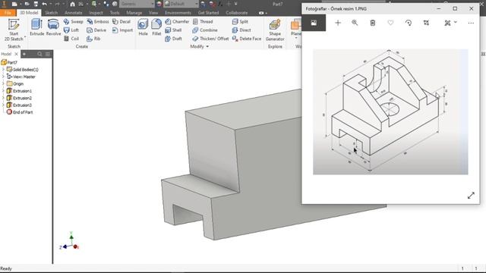Screen dimensions: 486x273
Task: Open the File menu tab
Action: tap(8, 13)
